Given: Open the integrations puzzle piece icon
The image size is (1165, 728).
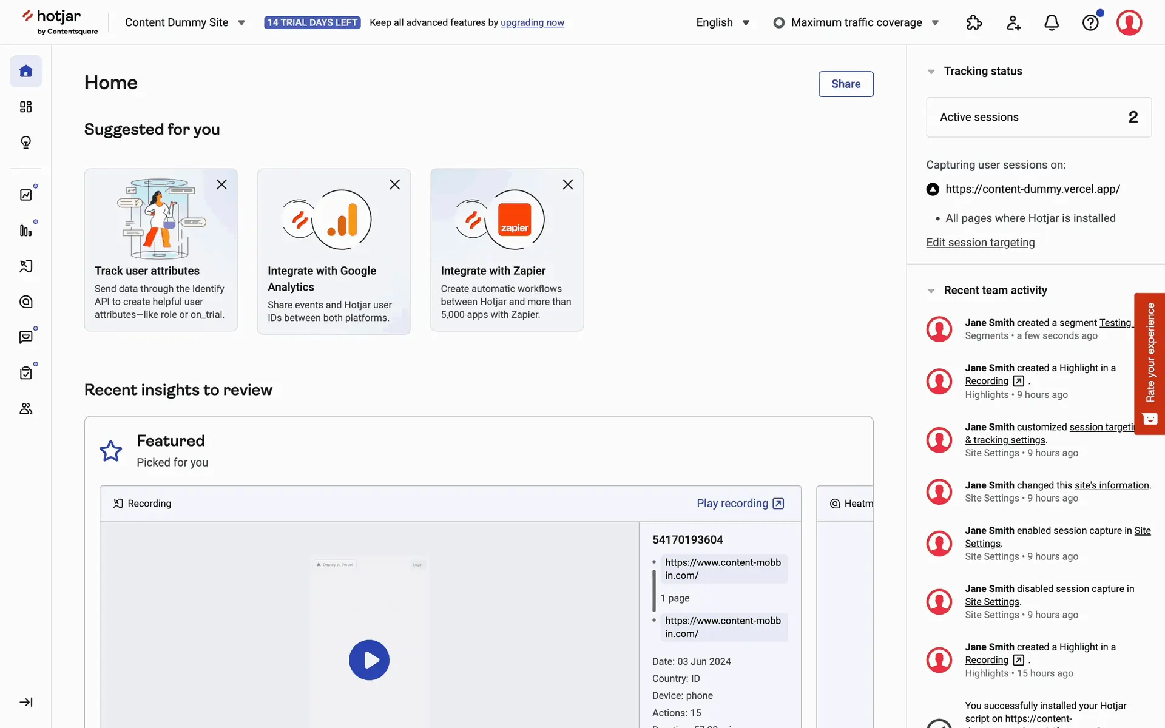Looking at the screenshot, I should pos(974,23).
